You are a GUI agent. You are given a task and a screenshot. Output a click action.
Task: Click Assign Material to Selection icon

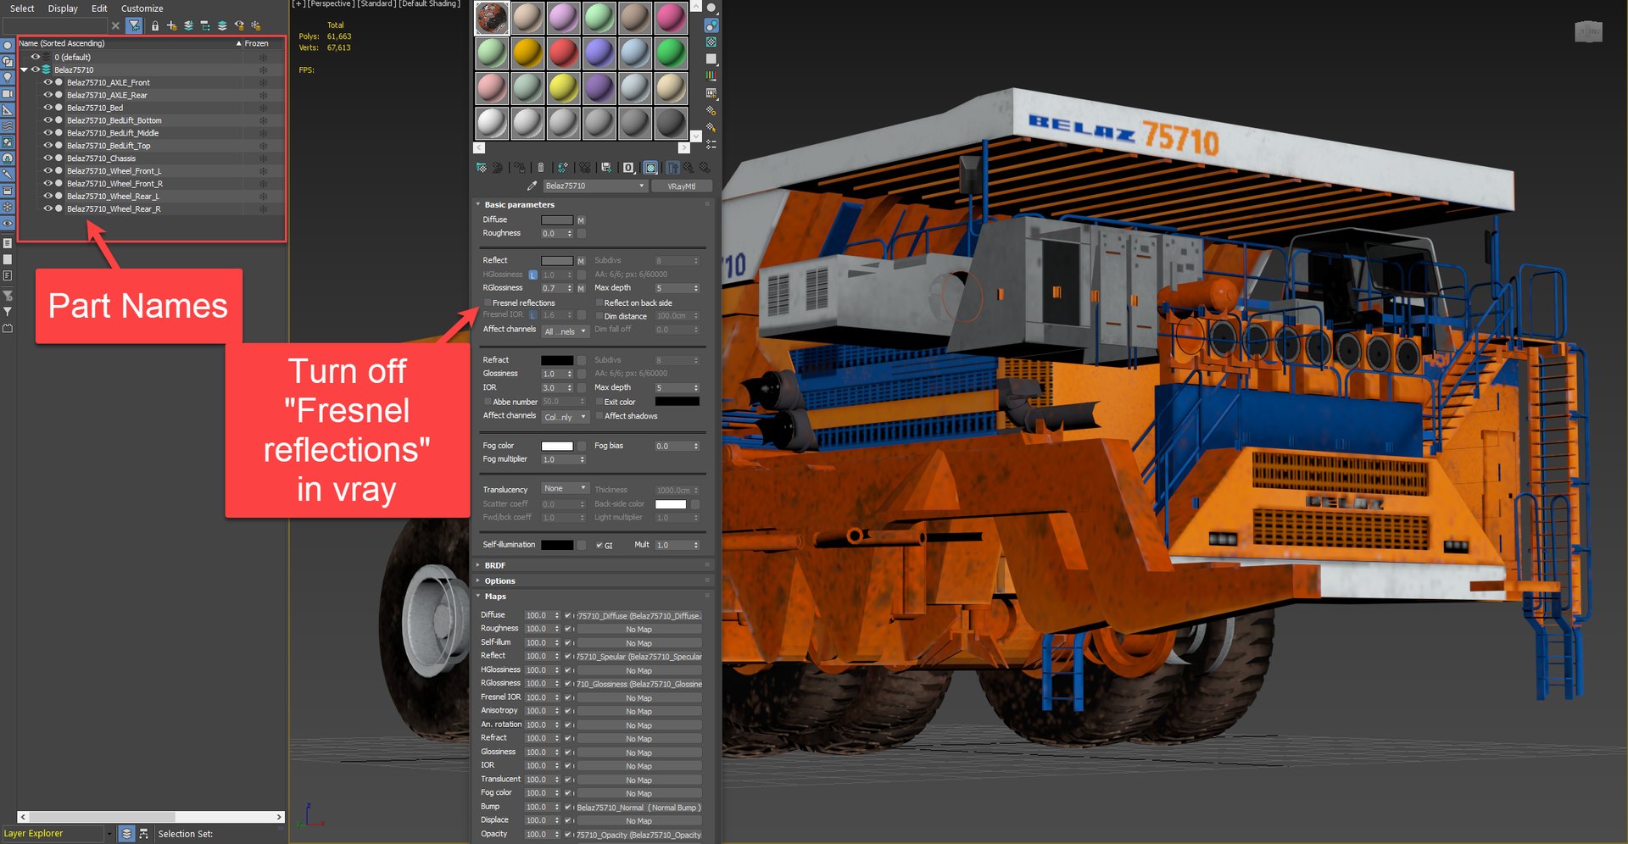(520, 168)
